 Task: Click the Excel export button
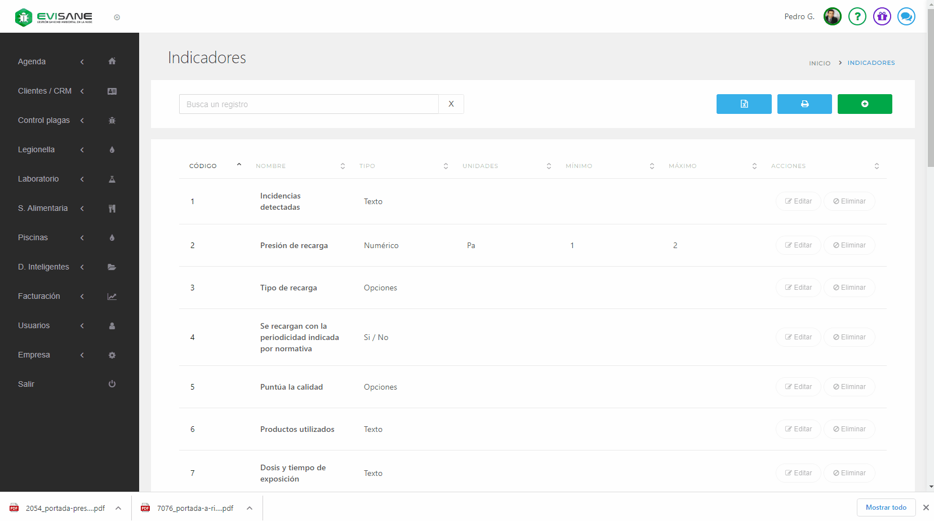point(744,104)
